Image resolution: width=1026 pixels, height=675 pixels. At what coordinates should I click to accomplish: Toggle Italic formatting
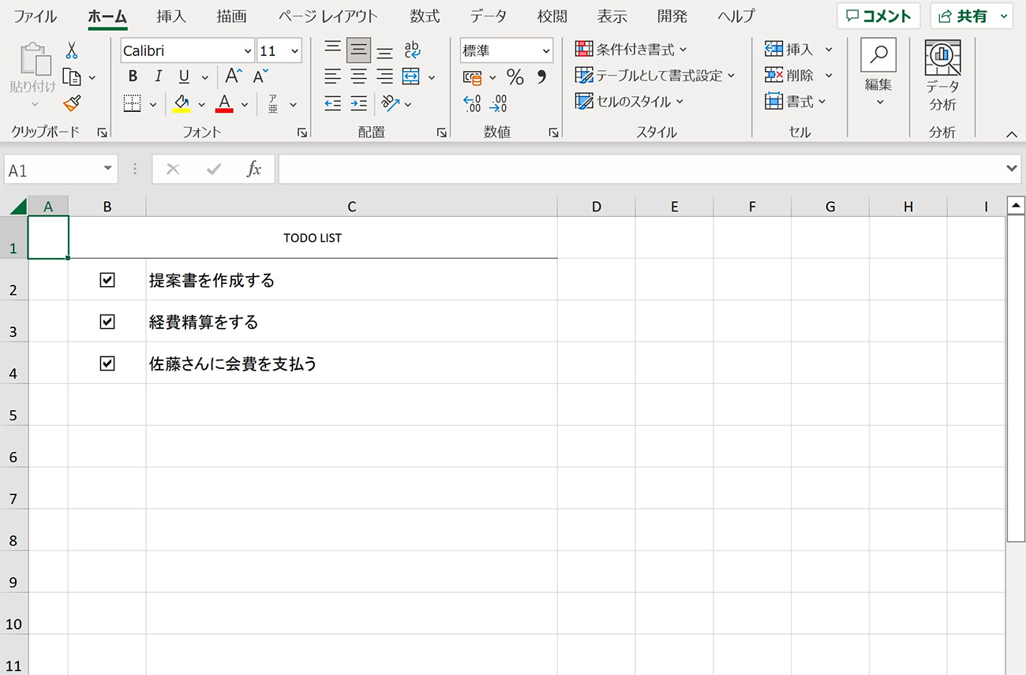tap(158, 76)
